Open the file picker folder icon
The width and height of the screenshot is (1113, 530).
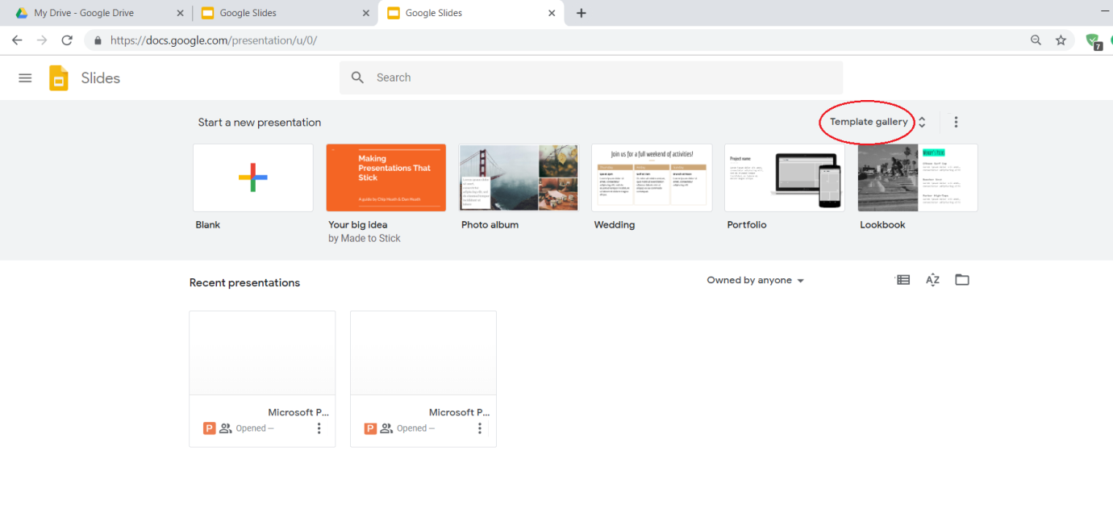point(961,280)
